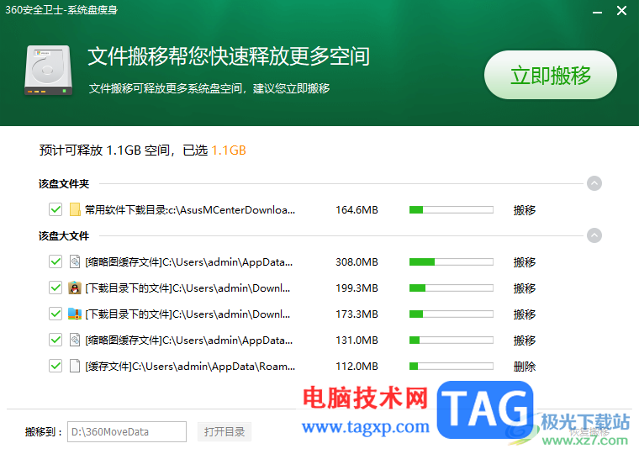The image size is (639, 454).
Task: Uncheck the 308.0MB thumbnail cache checkbox
Action: click(x=55, y=261)
